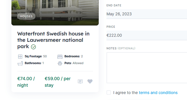Image resolution: width=187 pixels, height=100 pixels.
Task: Open the terms and conditions link
Action: point(158,93)
